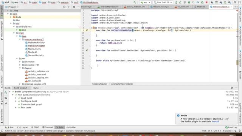Click the LF line separator status bar entry
This screenshot has height=136, width=242.
pos(210,131)
